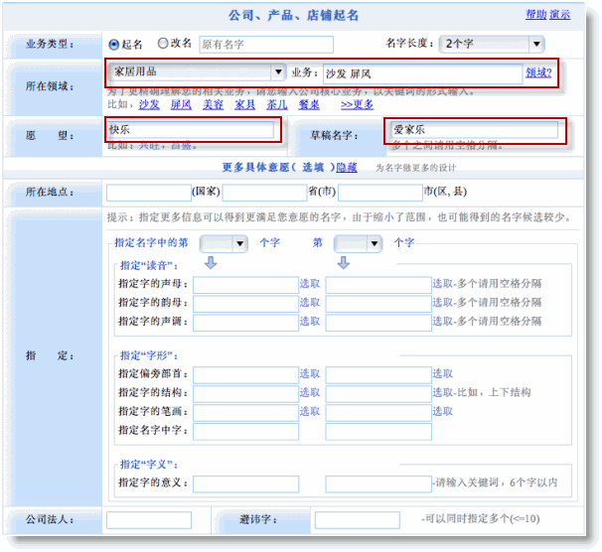This screenshot has width=602, height=552.
Task: Click the 领域? link
Action: coord(538,72)
